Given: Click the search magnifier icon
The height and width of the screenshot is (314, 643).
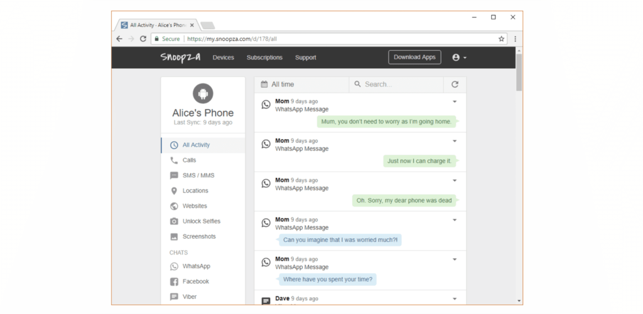Looking at the screenshot, I should point(357,84).
